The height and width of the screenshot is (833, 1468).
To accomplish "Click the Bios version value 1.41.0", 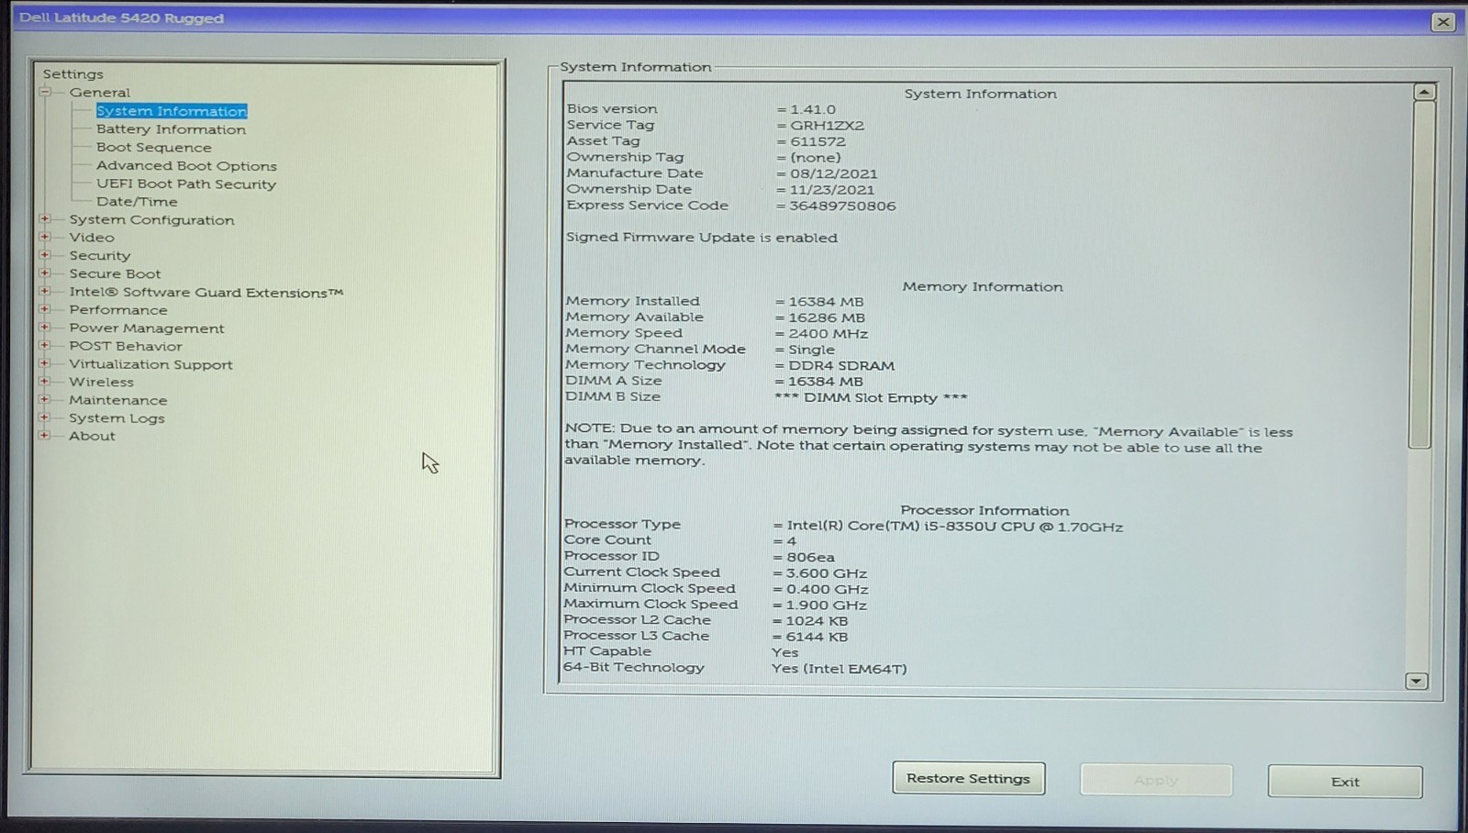I will click(813, 109).
